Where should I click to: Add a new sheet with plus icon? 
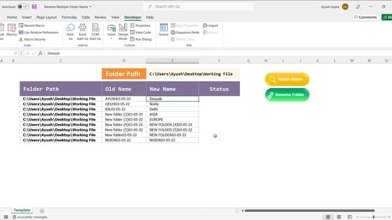[x=42, y=211]
